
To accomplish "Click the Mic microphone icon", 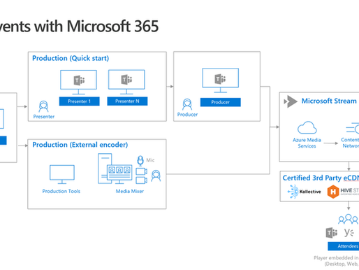I will [140, 161].
